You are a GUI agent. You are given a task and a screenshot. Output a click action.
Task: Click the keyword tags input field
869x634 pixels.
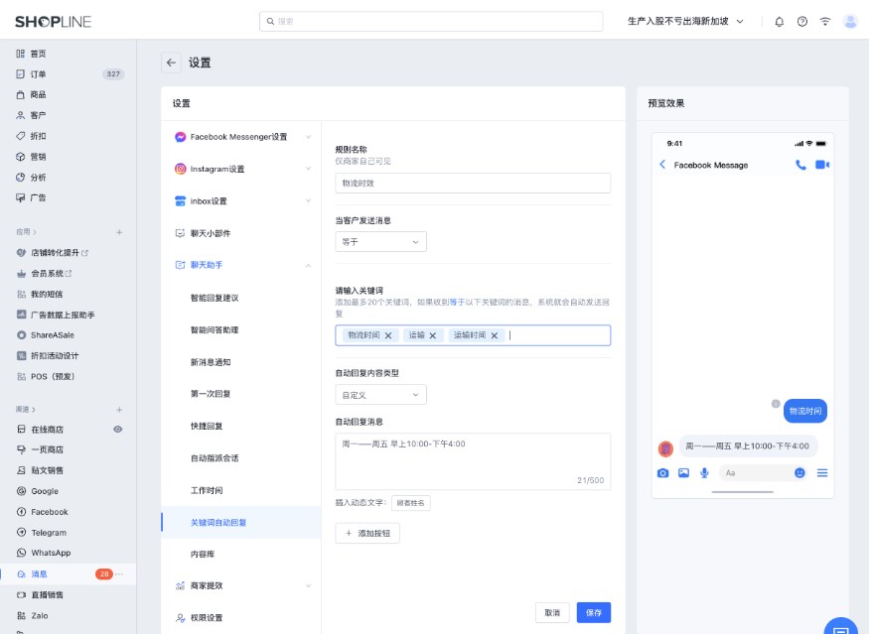click(x=473, y=335)
